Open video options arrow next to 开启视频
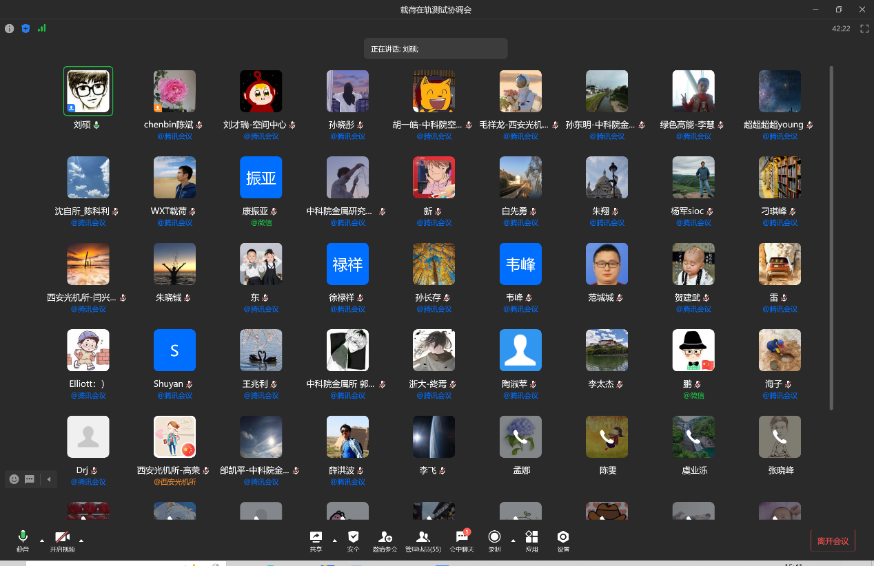Viewport: 874px width, 566px height. tap(81, 540)
